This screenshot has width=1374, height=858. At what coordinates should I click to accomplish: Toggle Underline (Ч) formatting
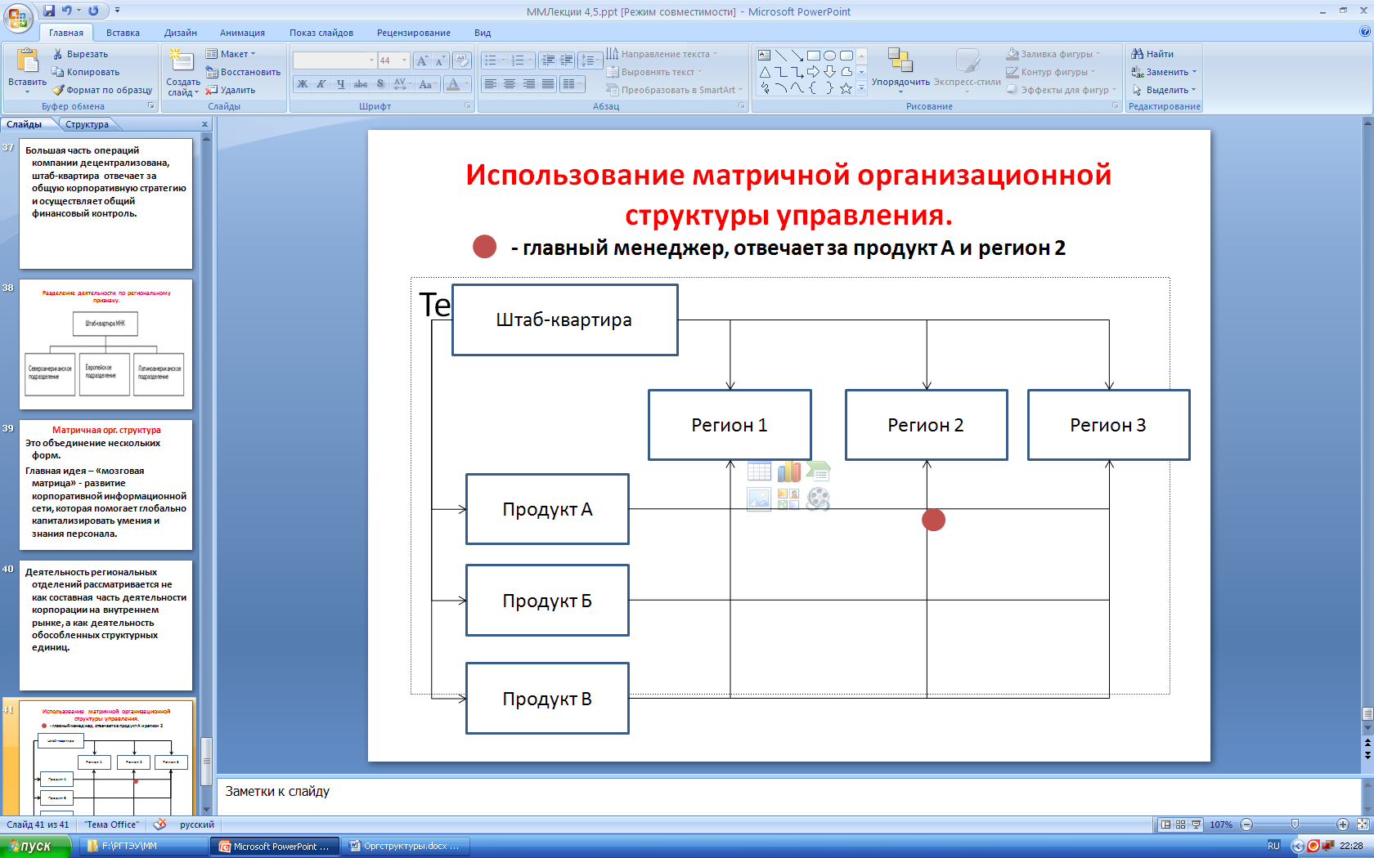[341, 84]
